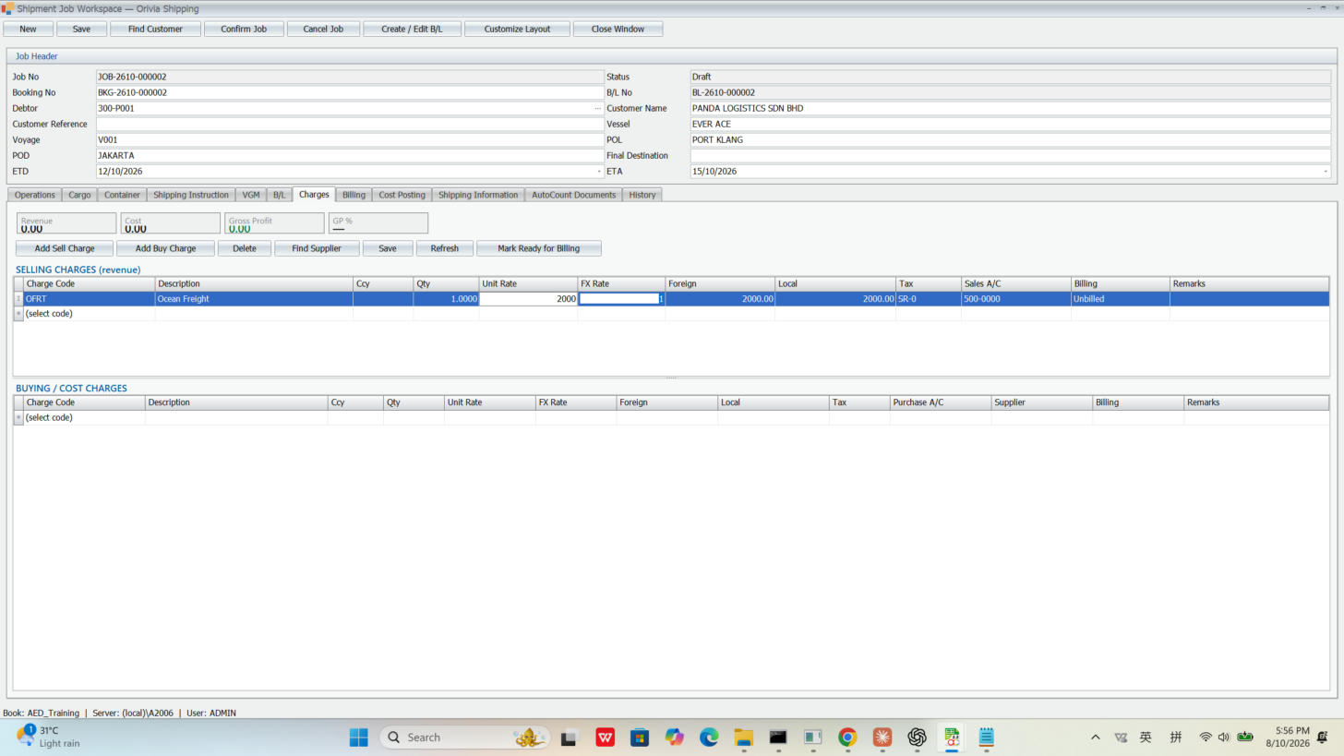This screenshot has width=1344, height=756.
Task: Open the Copilot taskbar icon
Action: click(675, 737)
